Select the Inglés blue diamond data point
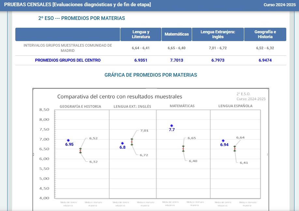This screenshot has height=211, width=299. (122, 143)
